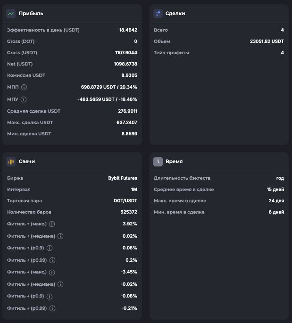Click info icon next to МПП
292x323 pixels.
click(x=24, y=87)
